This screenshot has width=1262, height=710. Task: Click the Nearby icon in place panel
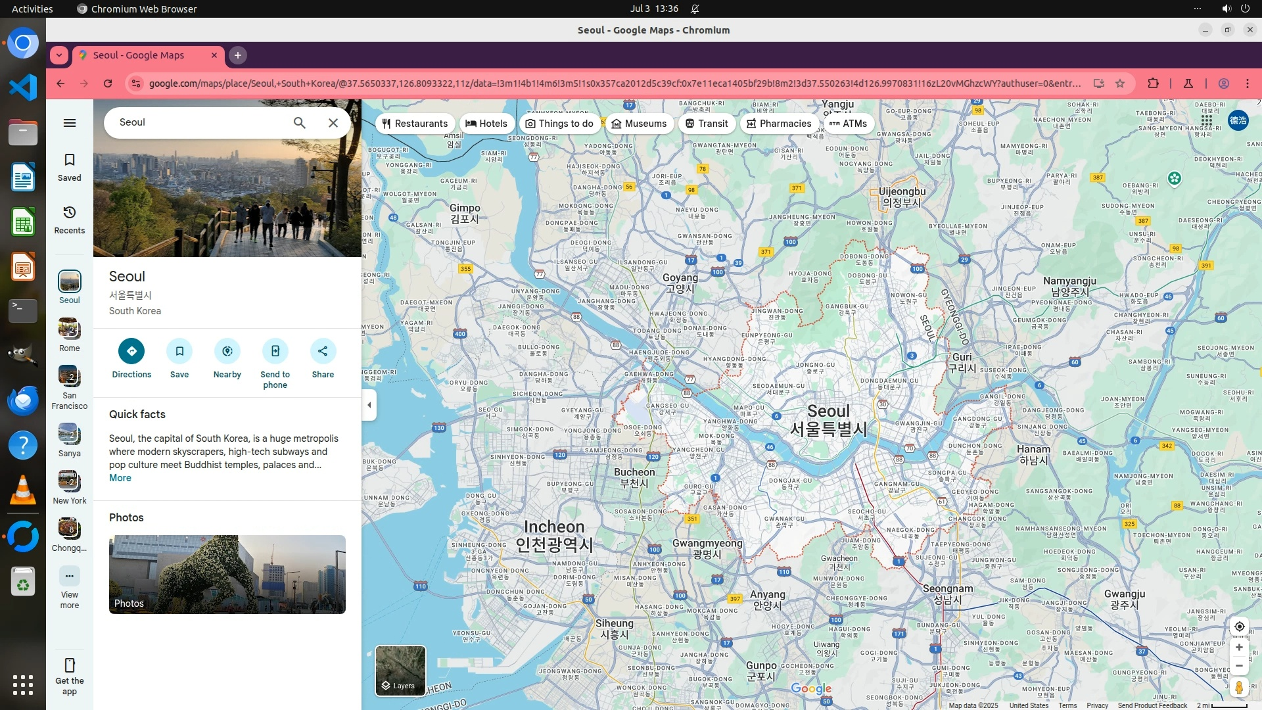pyautogui.click(x=227, y=351)
